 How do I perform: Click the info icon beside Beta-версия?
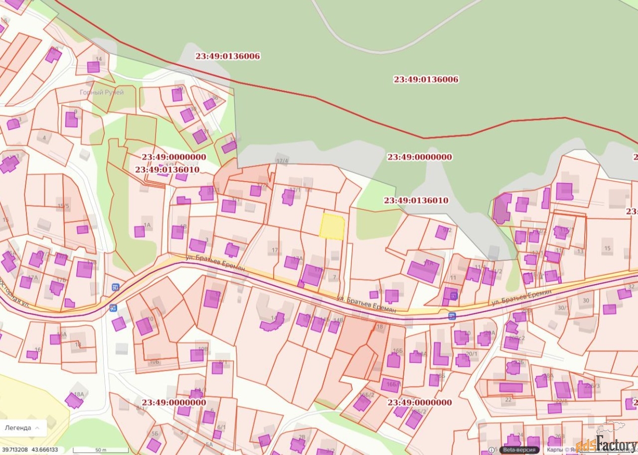pos(491,450)
